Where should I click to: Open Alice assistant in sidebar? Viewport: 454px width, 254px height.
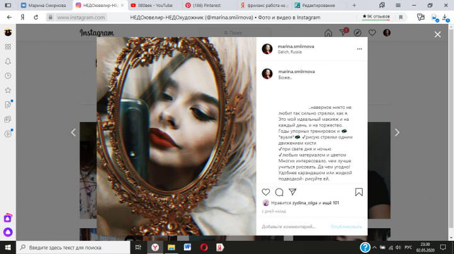[8, 232]
